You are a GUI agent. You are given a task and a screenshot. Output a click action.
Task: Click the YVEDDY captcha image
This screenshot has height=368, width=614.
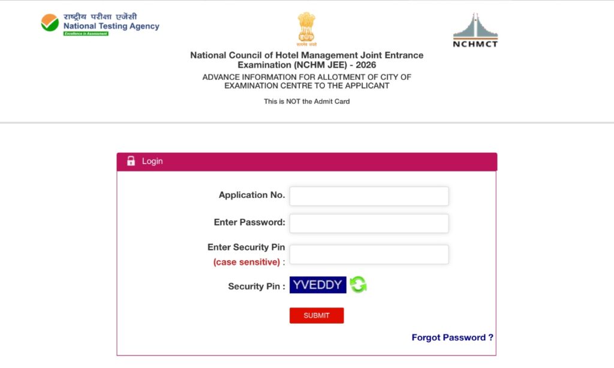(318, 285)
